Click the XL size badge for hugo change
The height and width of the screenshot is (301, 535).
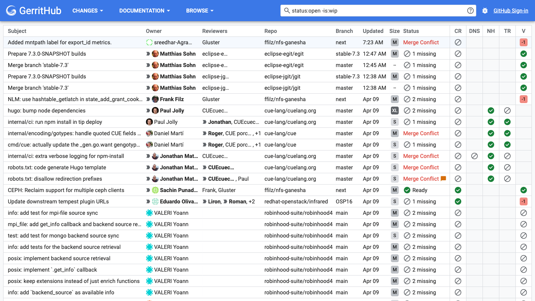(x=394, y=111)
